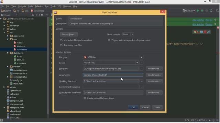Browse for Working directory ellipsis button

pos(141,81)
